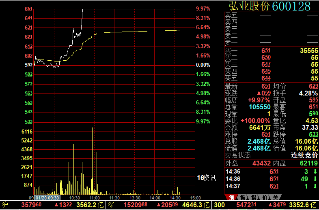Open the 关 tab
Screen dimensions: 319x210
[276, 197]
